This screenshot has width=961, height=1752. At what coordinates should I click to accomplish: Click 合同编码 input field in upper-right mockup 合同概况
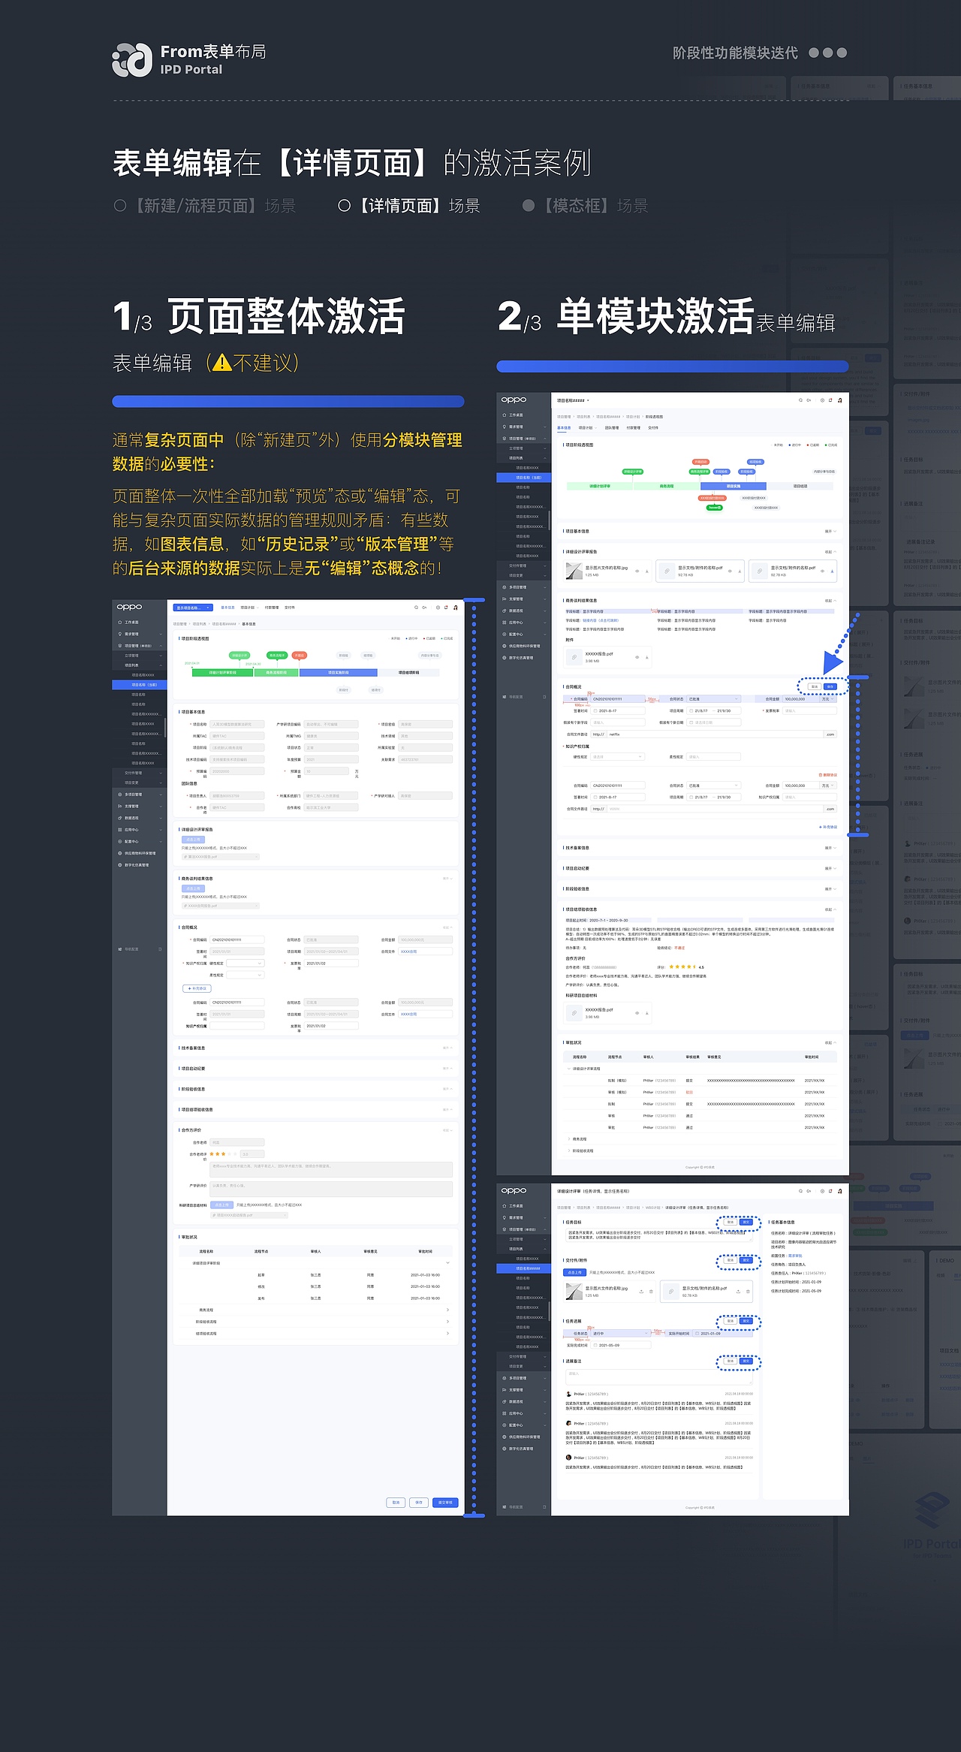[618, 698]
